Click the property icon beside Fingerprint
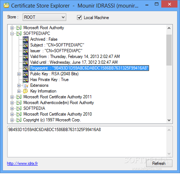The width and height of the screenshot is (180, 175). pos(26,68)
